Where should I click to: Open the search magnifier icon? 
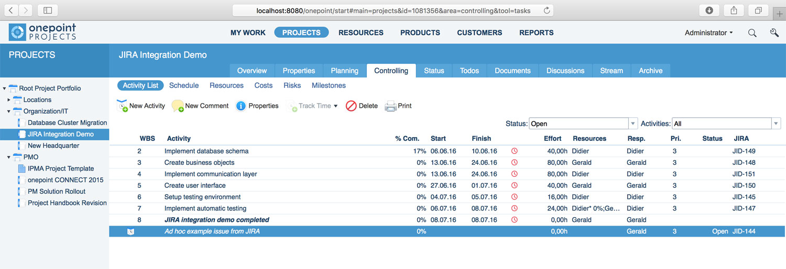[752, 32]
